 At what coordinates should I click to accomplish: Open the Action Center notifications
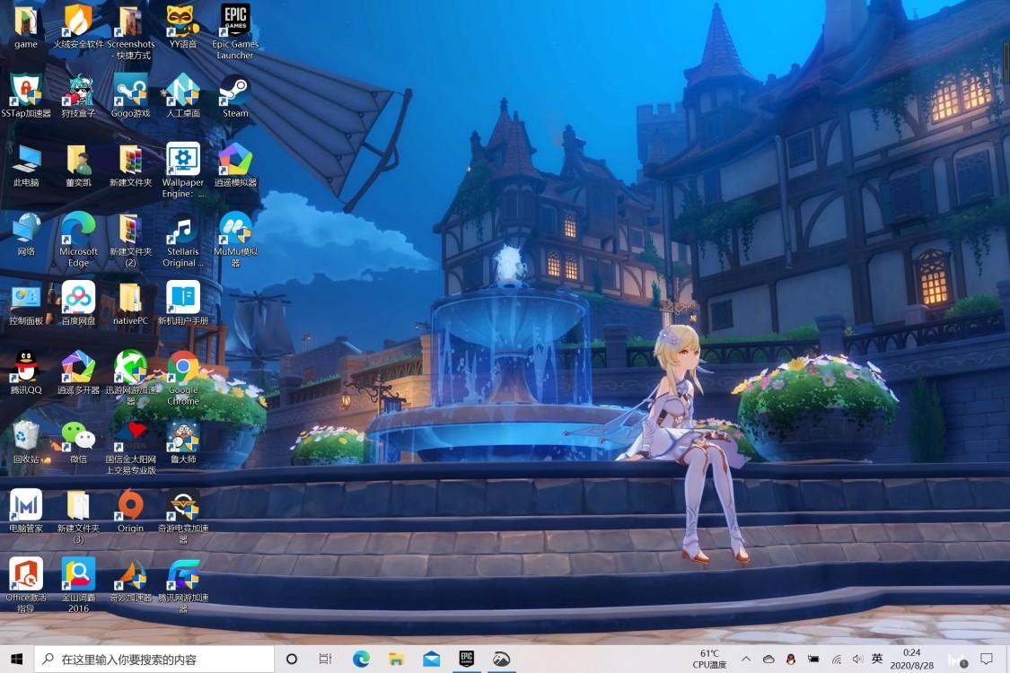pyautogui.click(x=986, y=659)
